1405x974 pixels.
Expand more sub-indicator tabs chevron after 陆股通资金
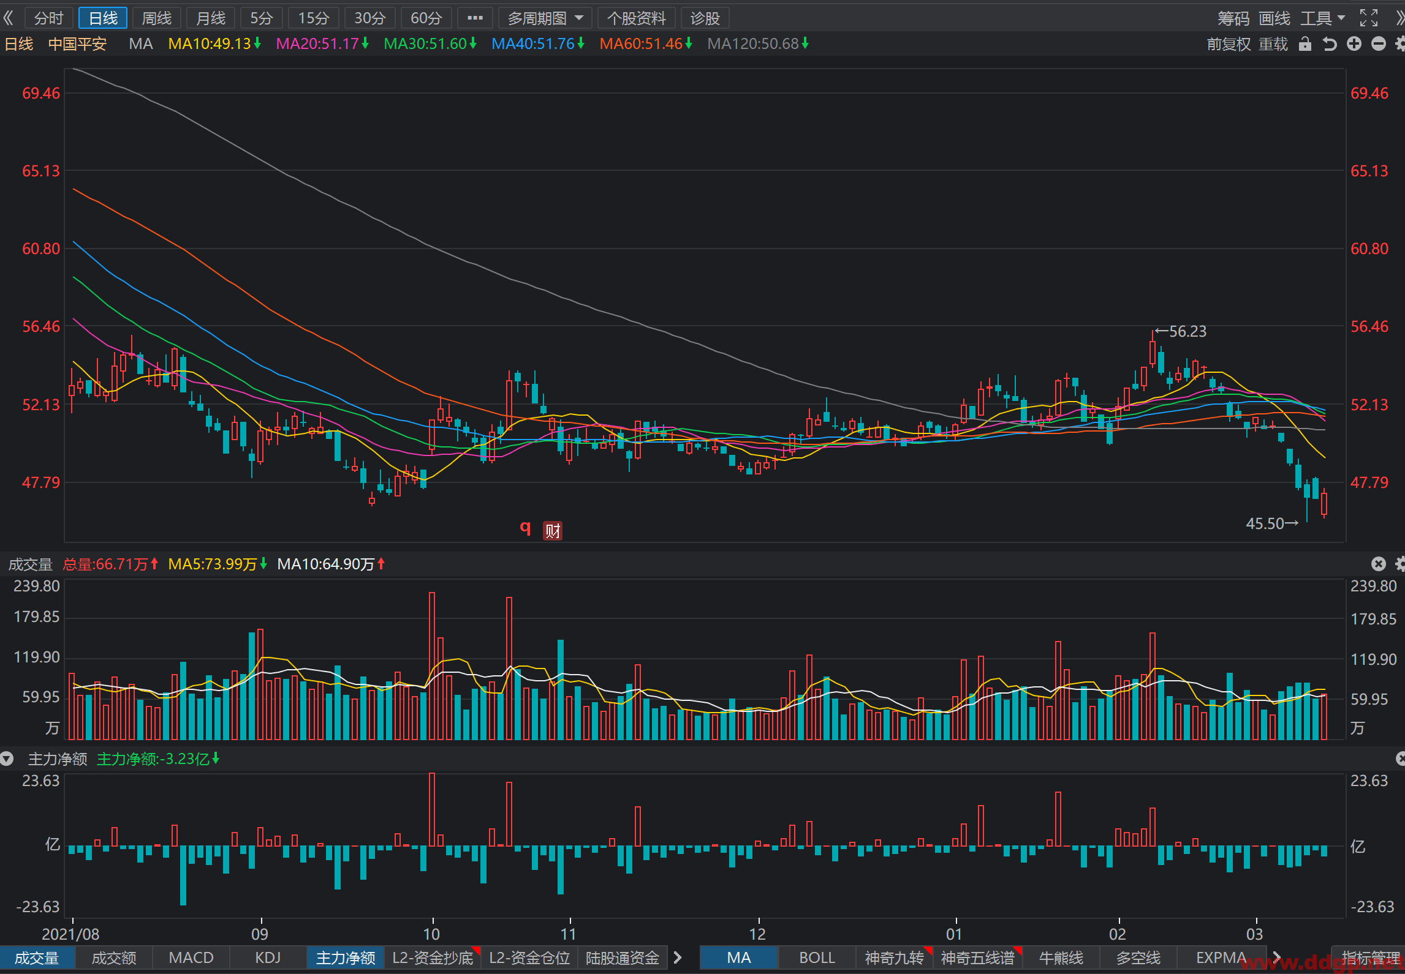pyautogui.click(x=677, y=957)
